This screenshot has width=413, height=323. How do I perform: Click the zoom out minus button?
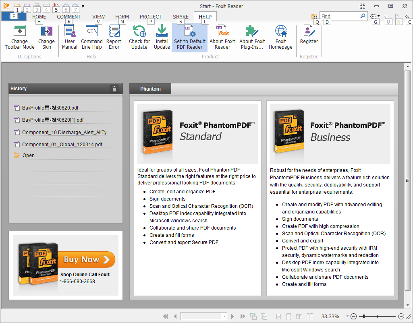[354, 316]
